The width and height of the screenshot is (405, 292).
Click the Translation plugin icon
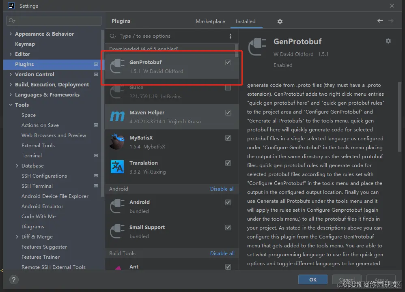[117, 167]
